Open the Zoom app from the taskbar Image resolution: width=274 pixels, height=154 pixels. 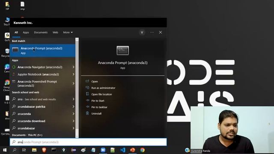coord(103,150)
